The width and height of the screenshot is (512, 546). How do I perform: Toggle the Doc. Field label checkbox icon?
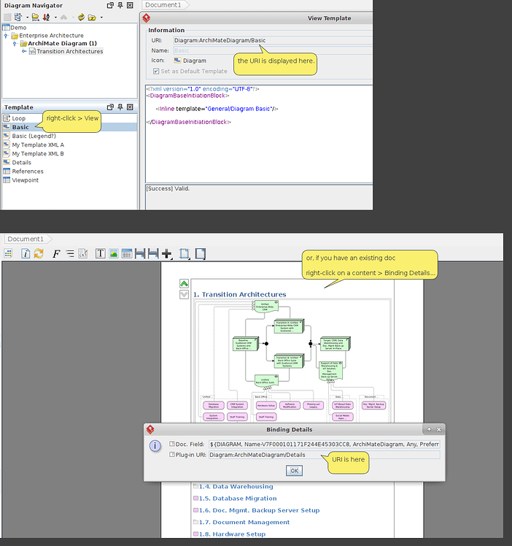(x=172, y=444)
